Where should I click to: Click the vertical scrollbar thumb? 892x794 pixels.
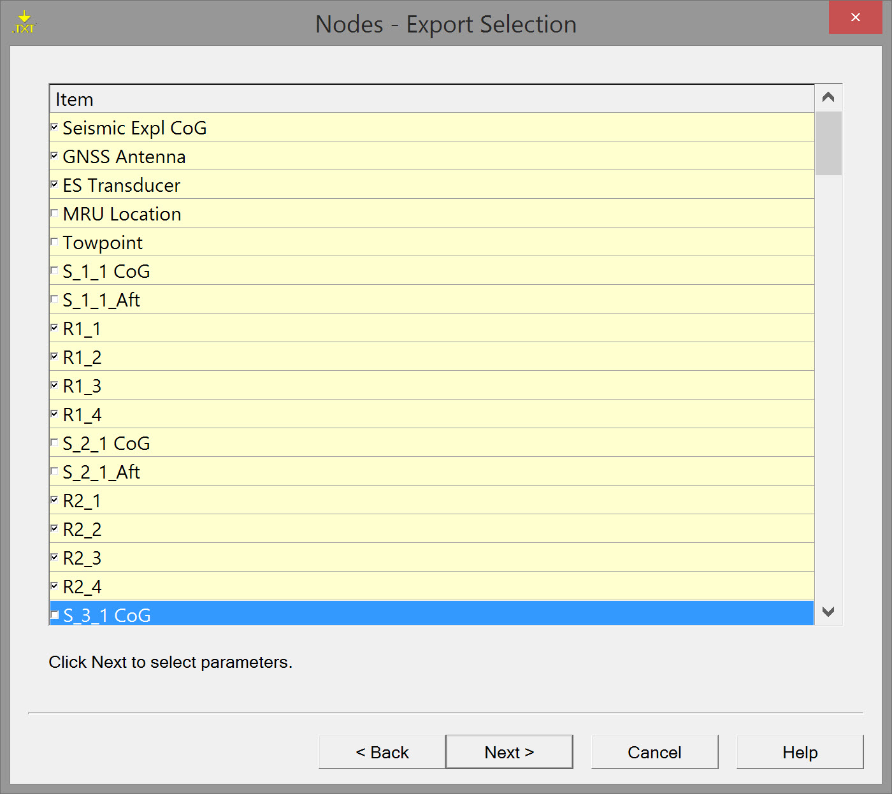[x=828, y=143]
